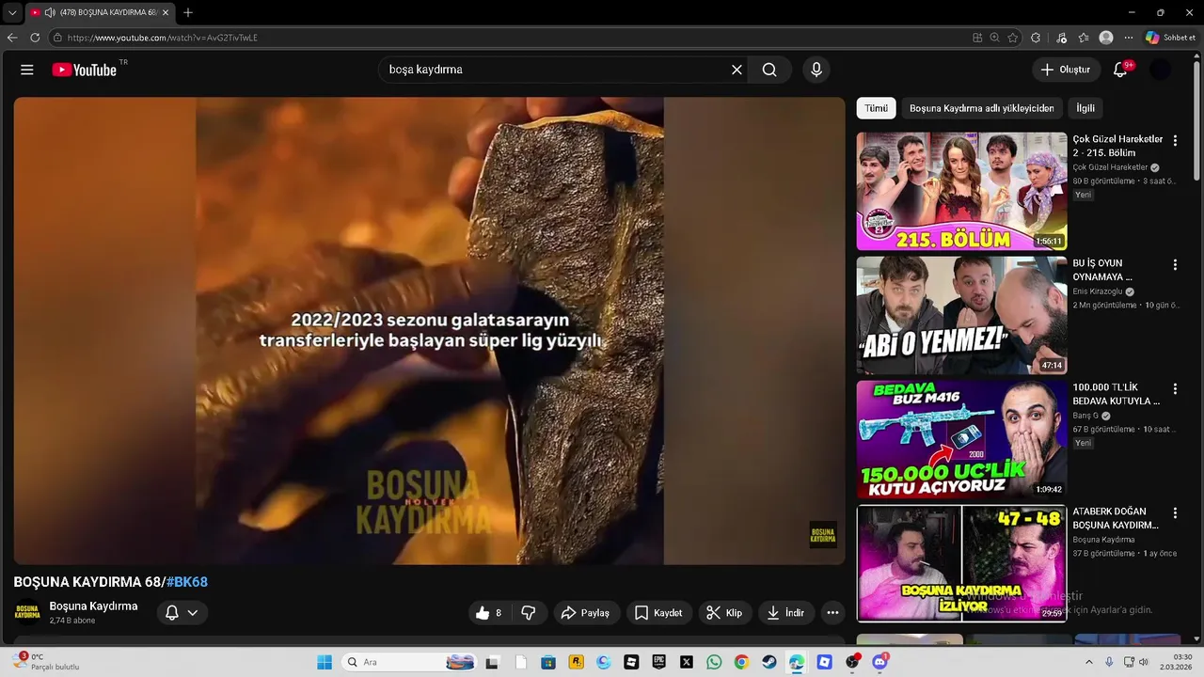Start voice search with microphone icon
The image size is (1204, 677).
click(x=816, y=70)
